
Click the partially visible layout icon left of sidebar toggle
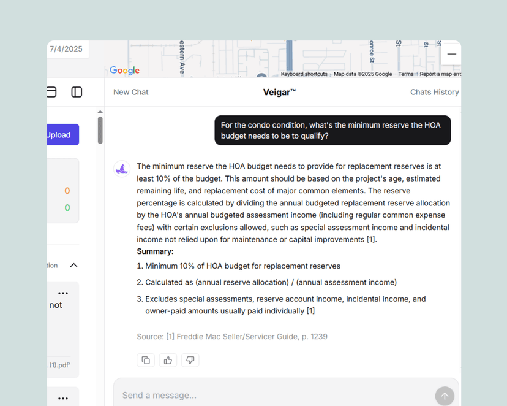click(x=51, y=92)
